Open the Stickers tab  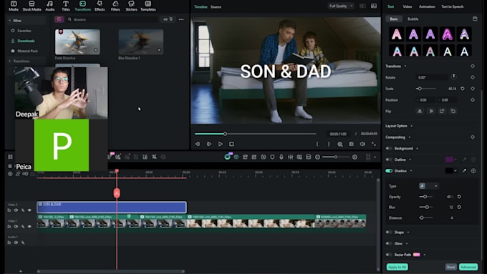131,6
